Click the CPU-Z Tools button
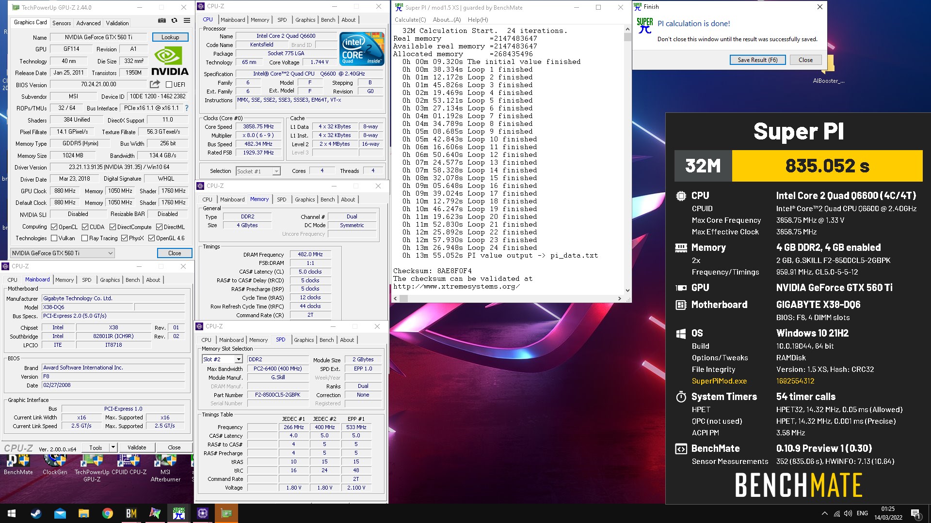 [x=96, y=447]
